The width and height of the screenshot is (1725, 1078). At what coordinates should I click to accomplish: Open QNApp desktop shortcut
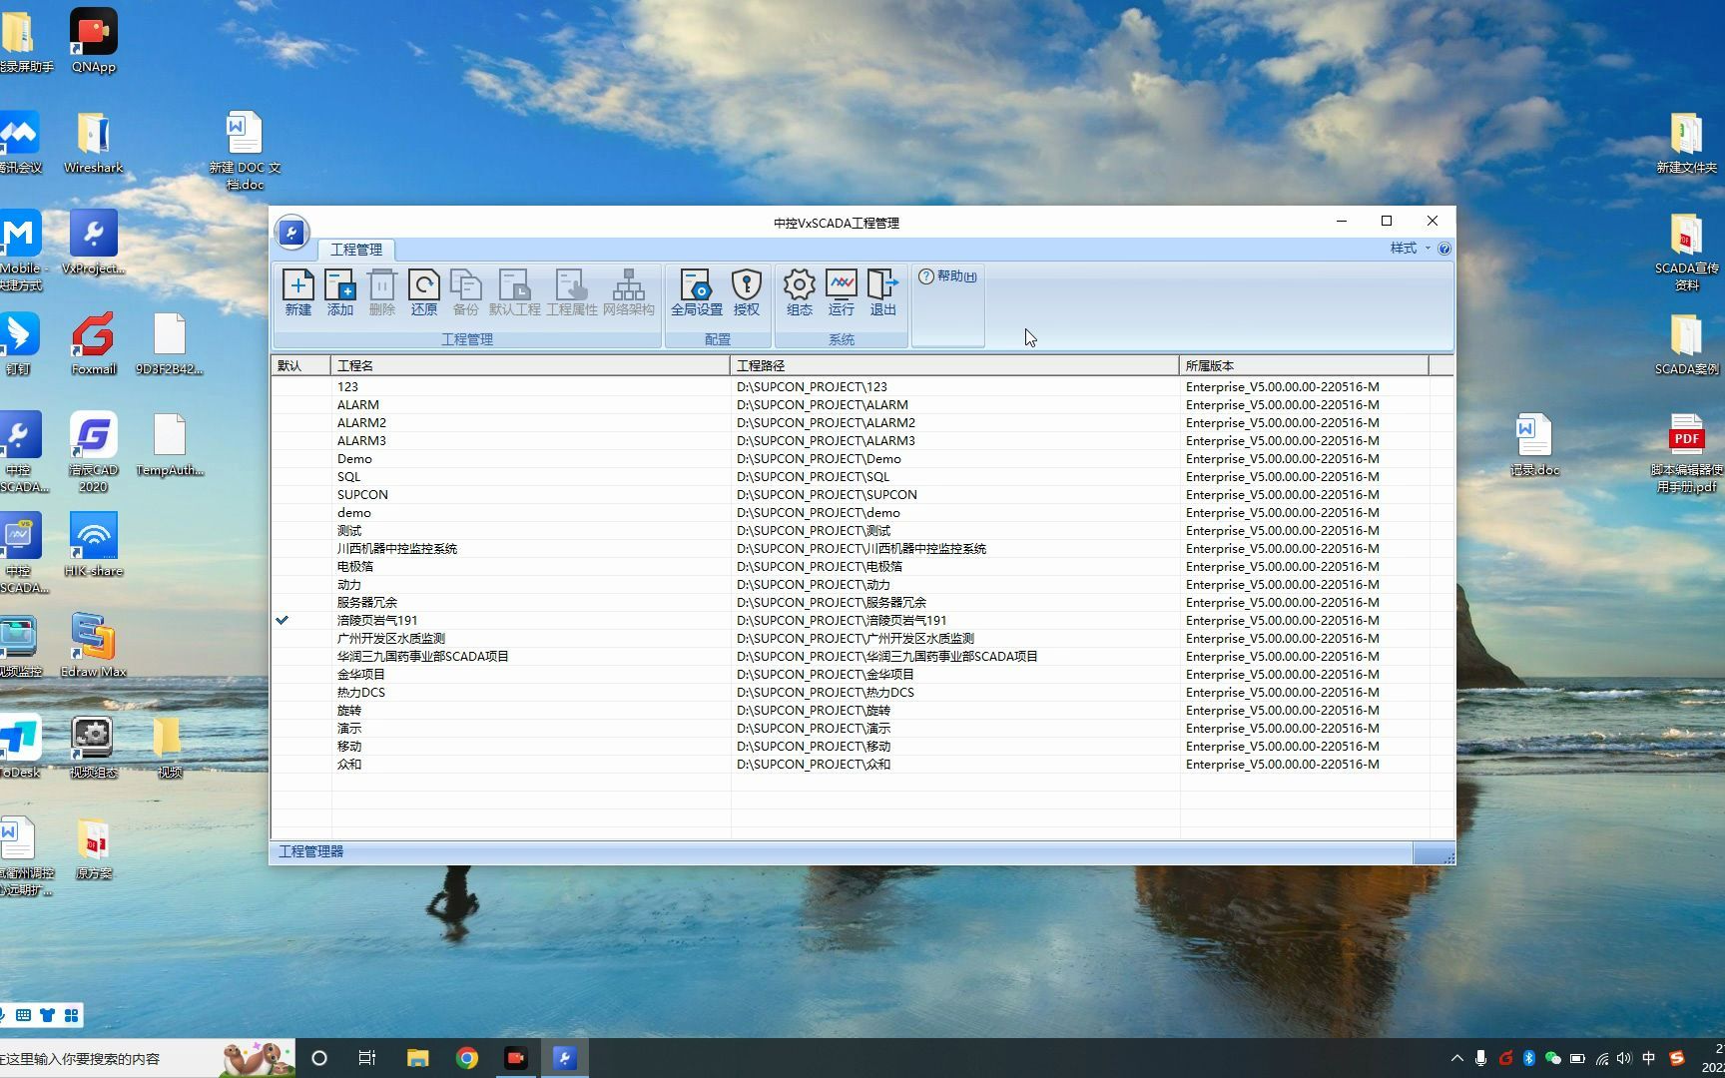tap(93, 41)
